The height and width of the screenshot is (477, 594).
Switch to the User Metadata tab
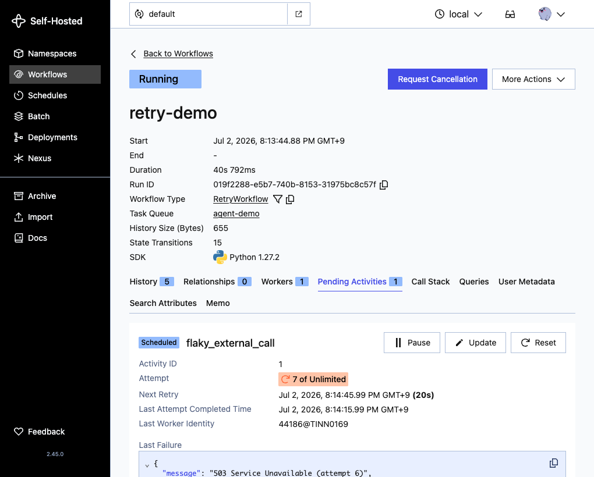click(526, 282)
